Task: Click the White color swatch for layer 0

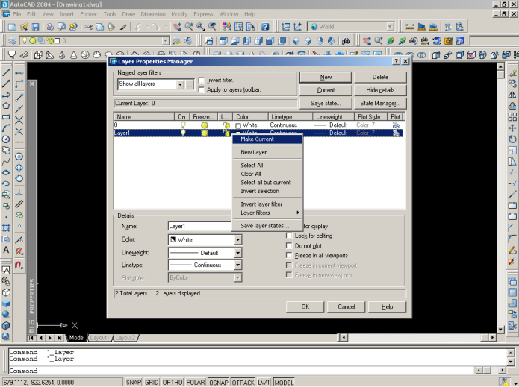Action: (x=238, y=125)
